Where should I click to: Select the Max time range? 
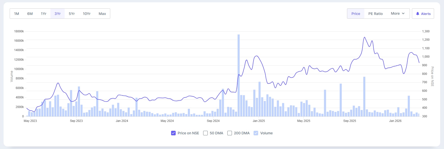102,14
